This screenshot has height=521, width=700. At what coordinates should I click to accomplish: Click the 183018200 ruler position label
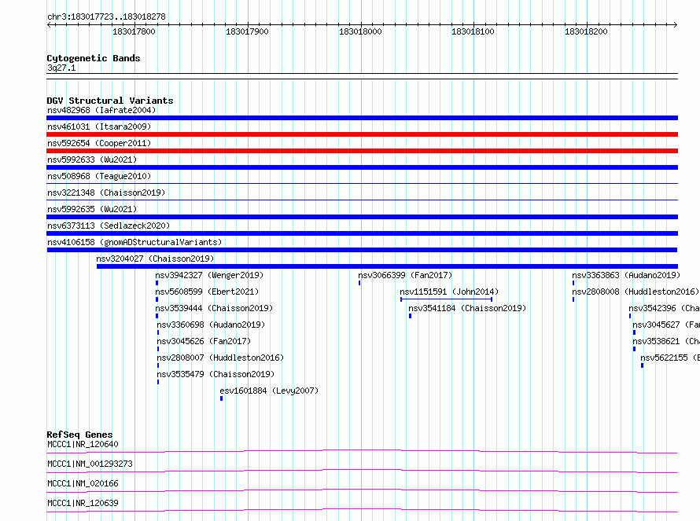[x=586, y=31]
